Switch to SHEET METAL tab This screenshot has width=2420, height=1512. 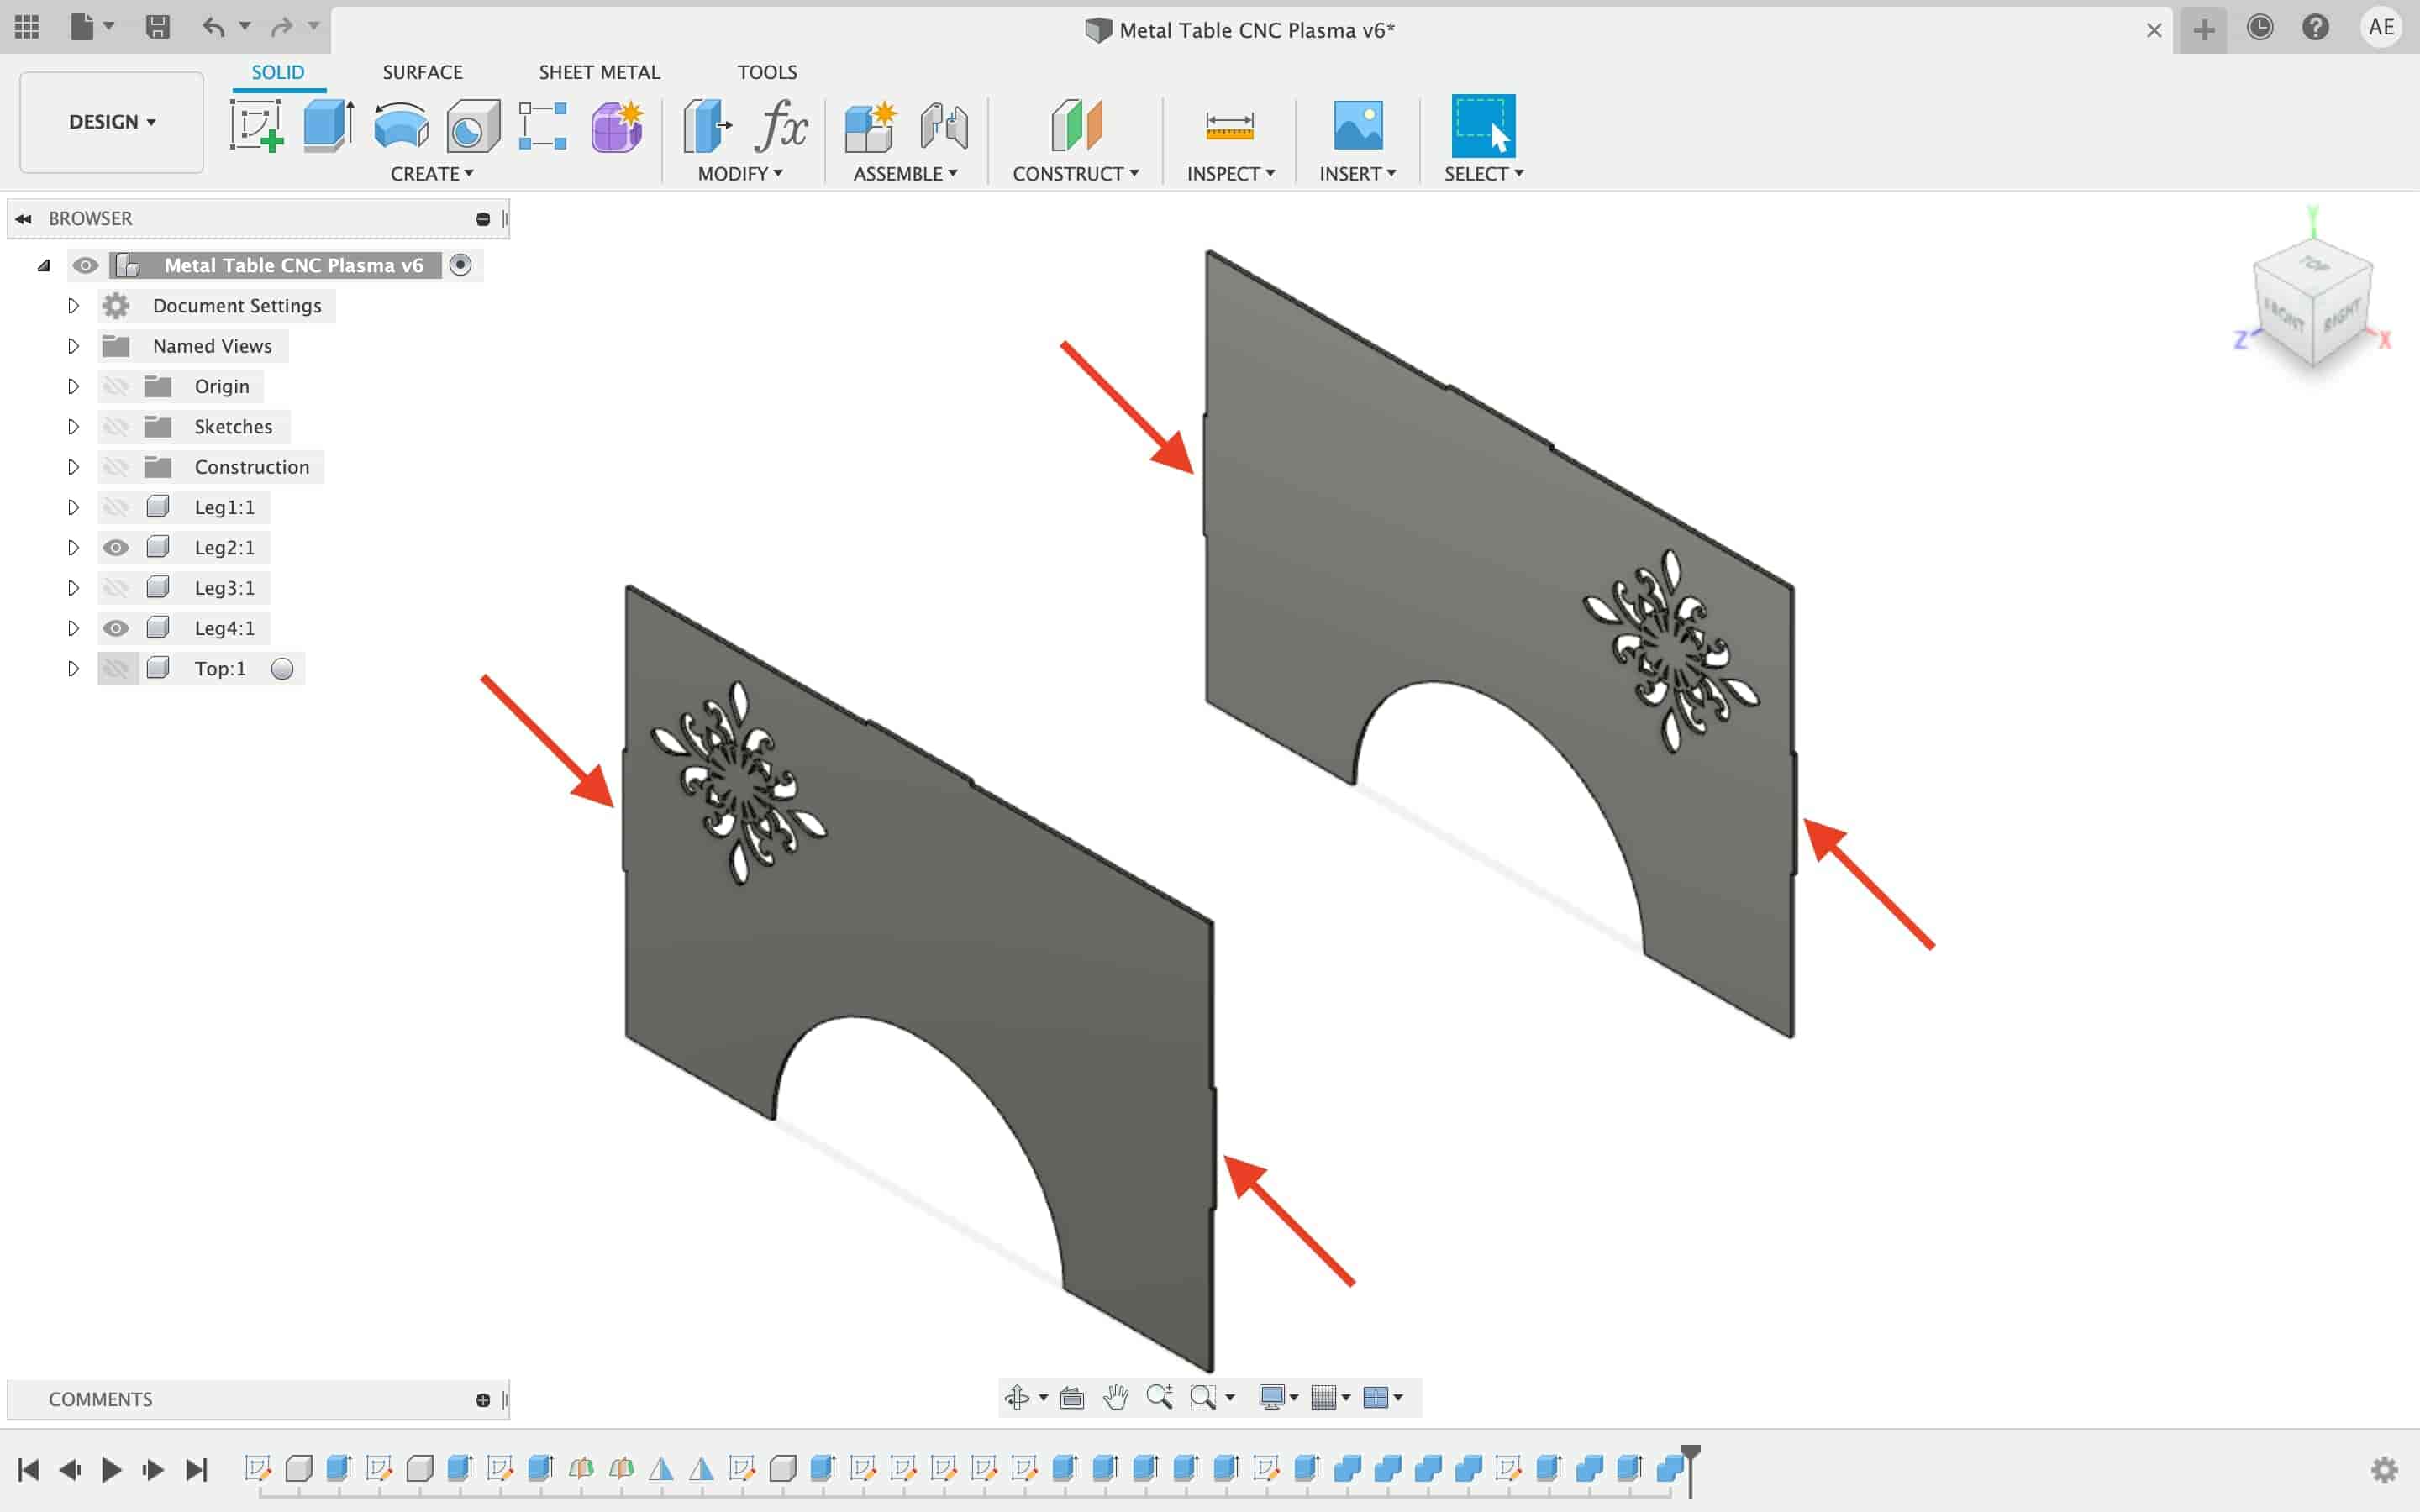tap(599, 71)
